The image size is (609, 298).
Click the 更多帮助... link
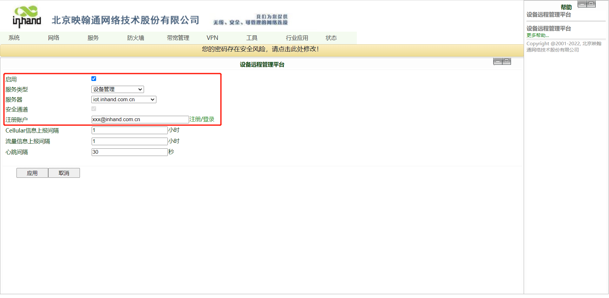(x=538, y=35)
